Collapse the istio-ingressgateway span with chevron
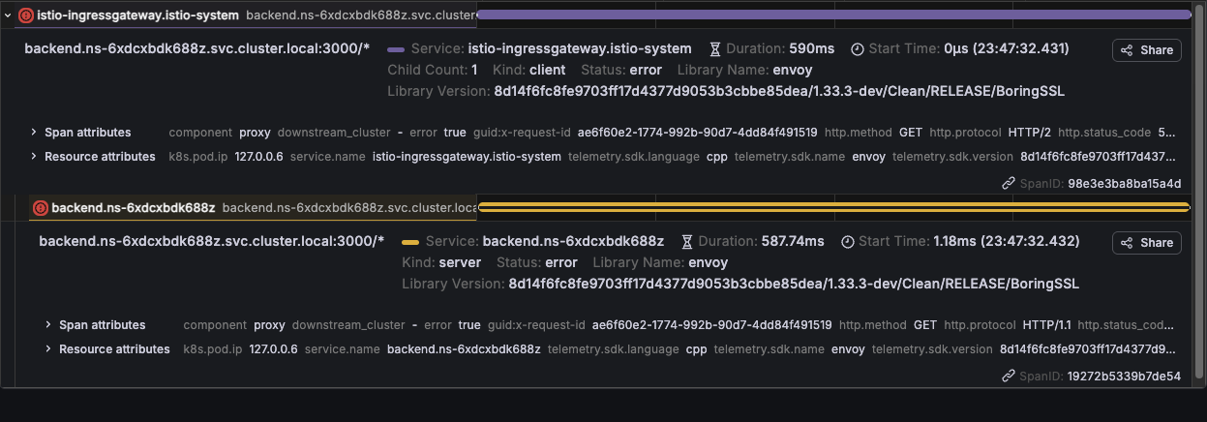The image size is (1207, 422). point(8,15)
